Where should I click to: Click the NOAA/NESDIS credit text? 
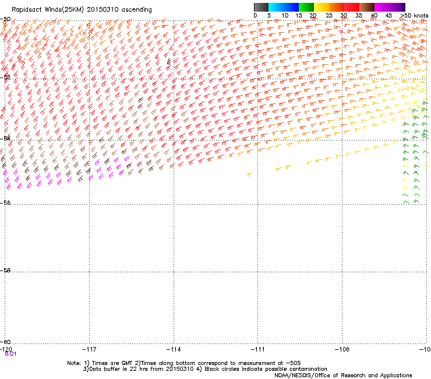343,376
